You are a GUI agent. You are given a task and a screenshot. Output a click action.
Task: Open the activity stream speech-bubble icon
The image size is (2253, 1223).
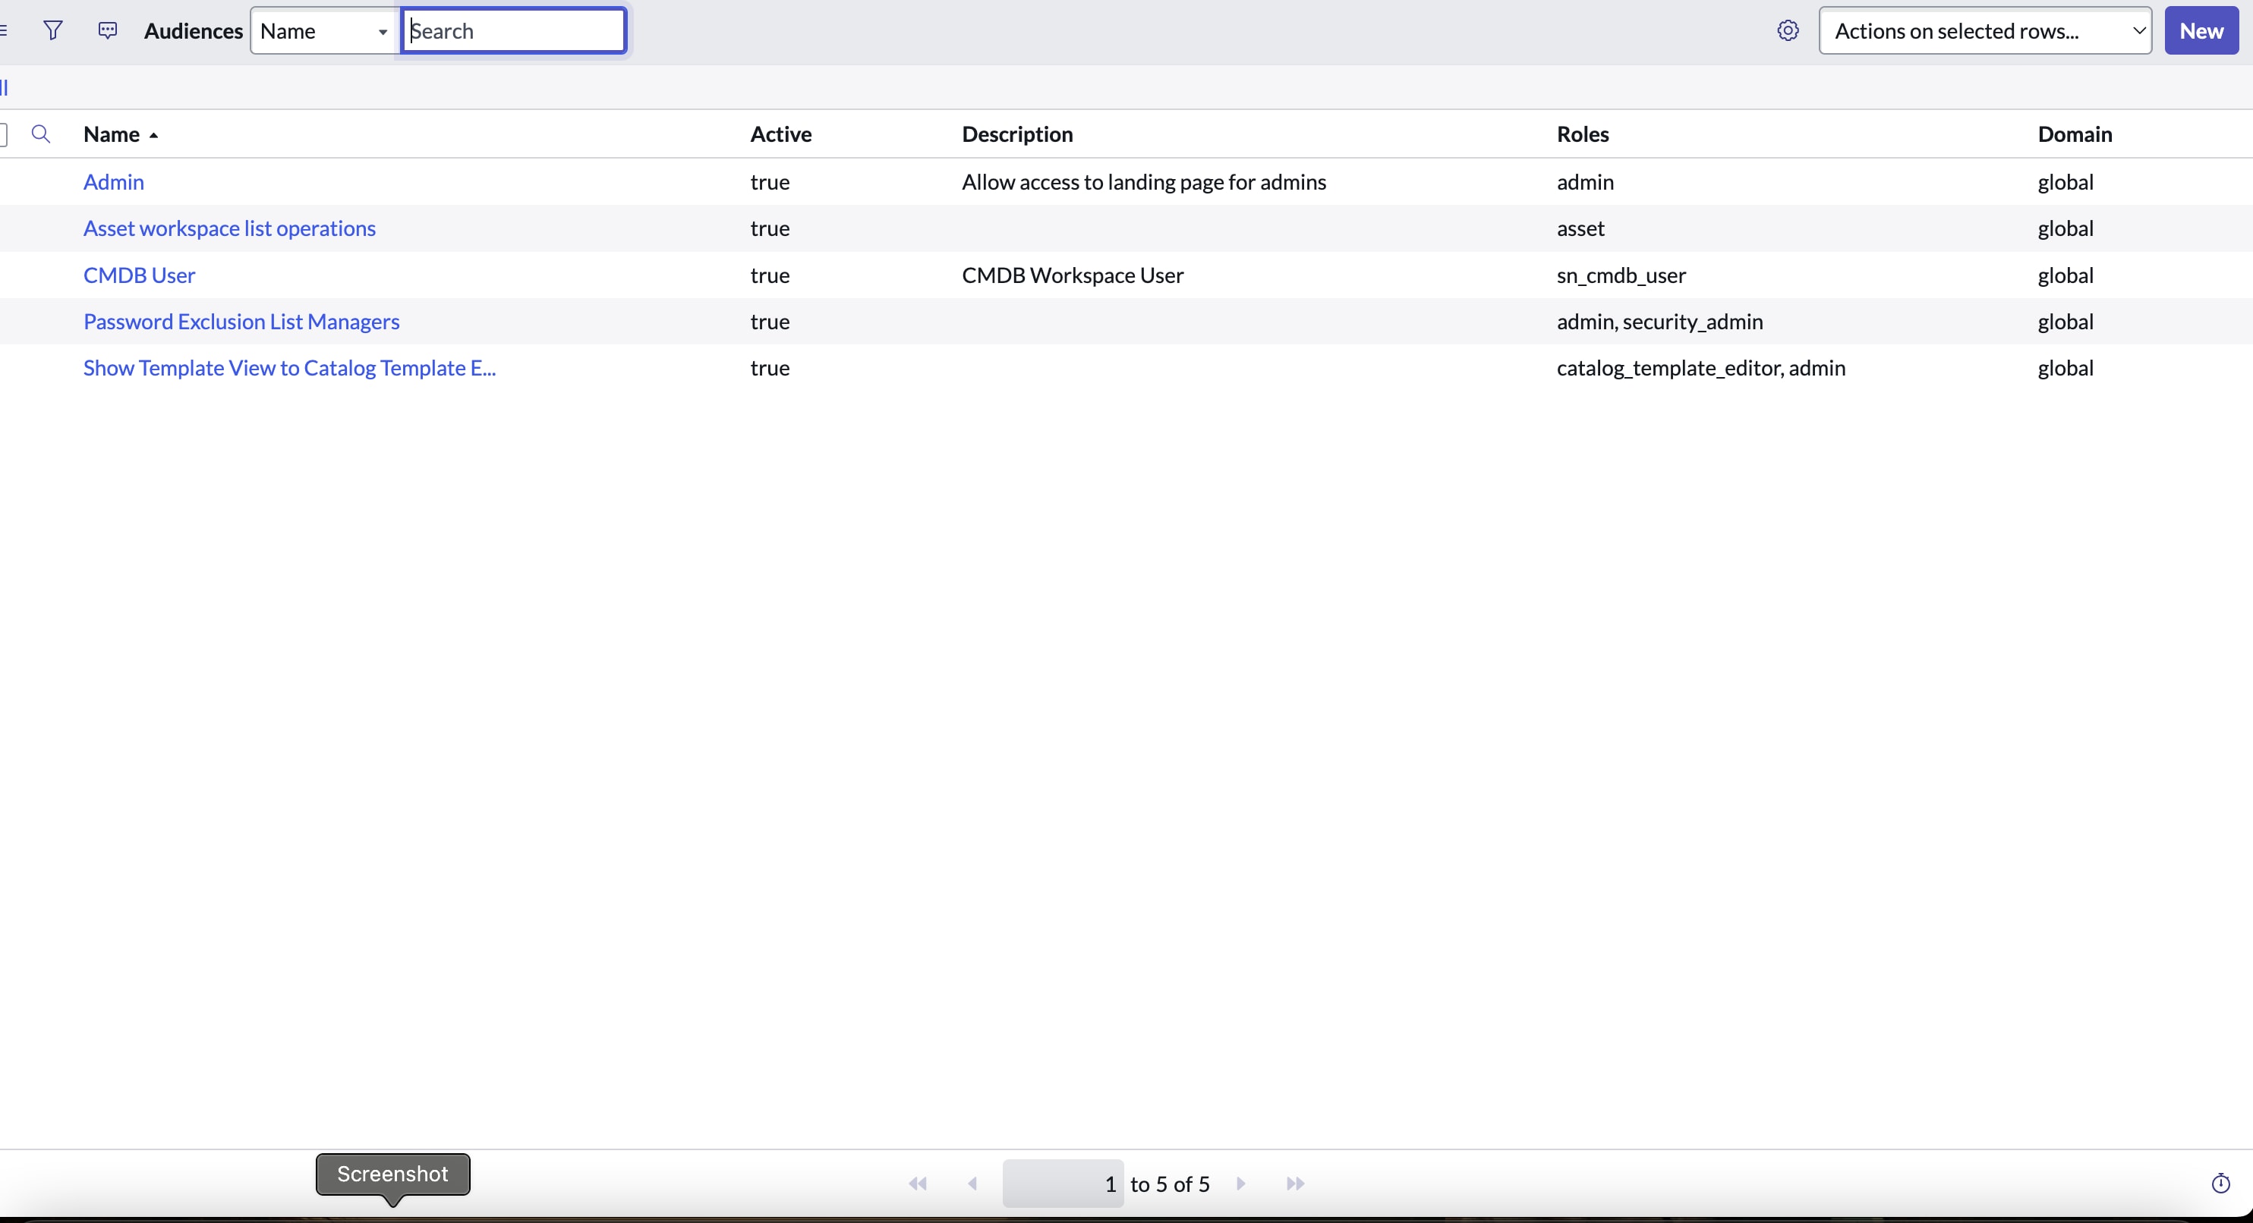pyautogui.click(x=108, y=30)
